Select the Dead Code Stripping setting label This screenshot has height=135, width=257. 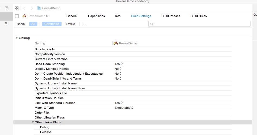click(x=50, y=64)
